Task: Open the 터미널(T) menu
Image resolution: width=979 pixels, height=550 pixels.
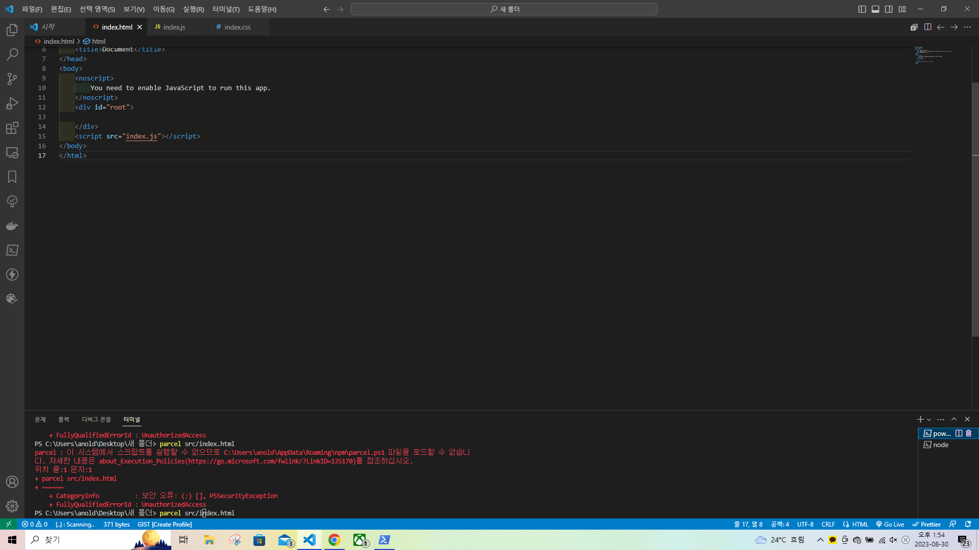Action: click(x=226, y=9)
